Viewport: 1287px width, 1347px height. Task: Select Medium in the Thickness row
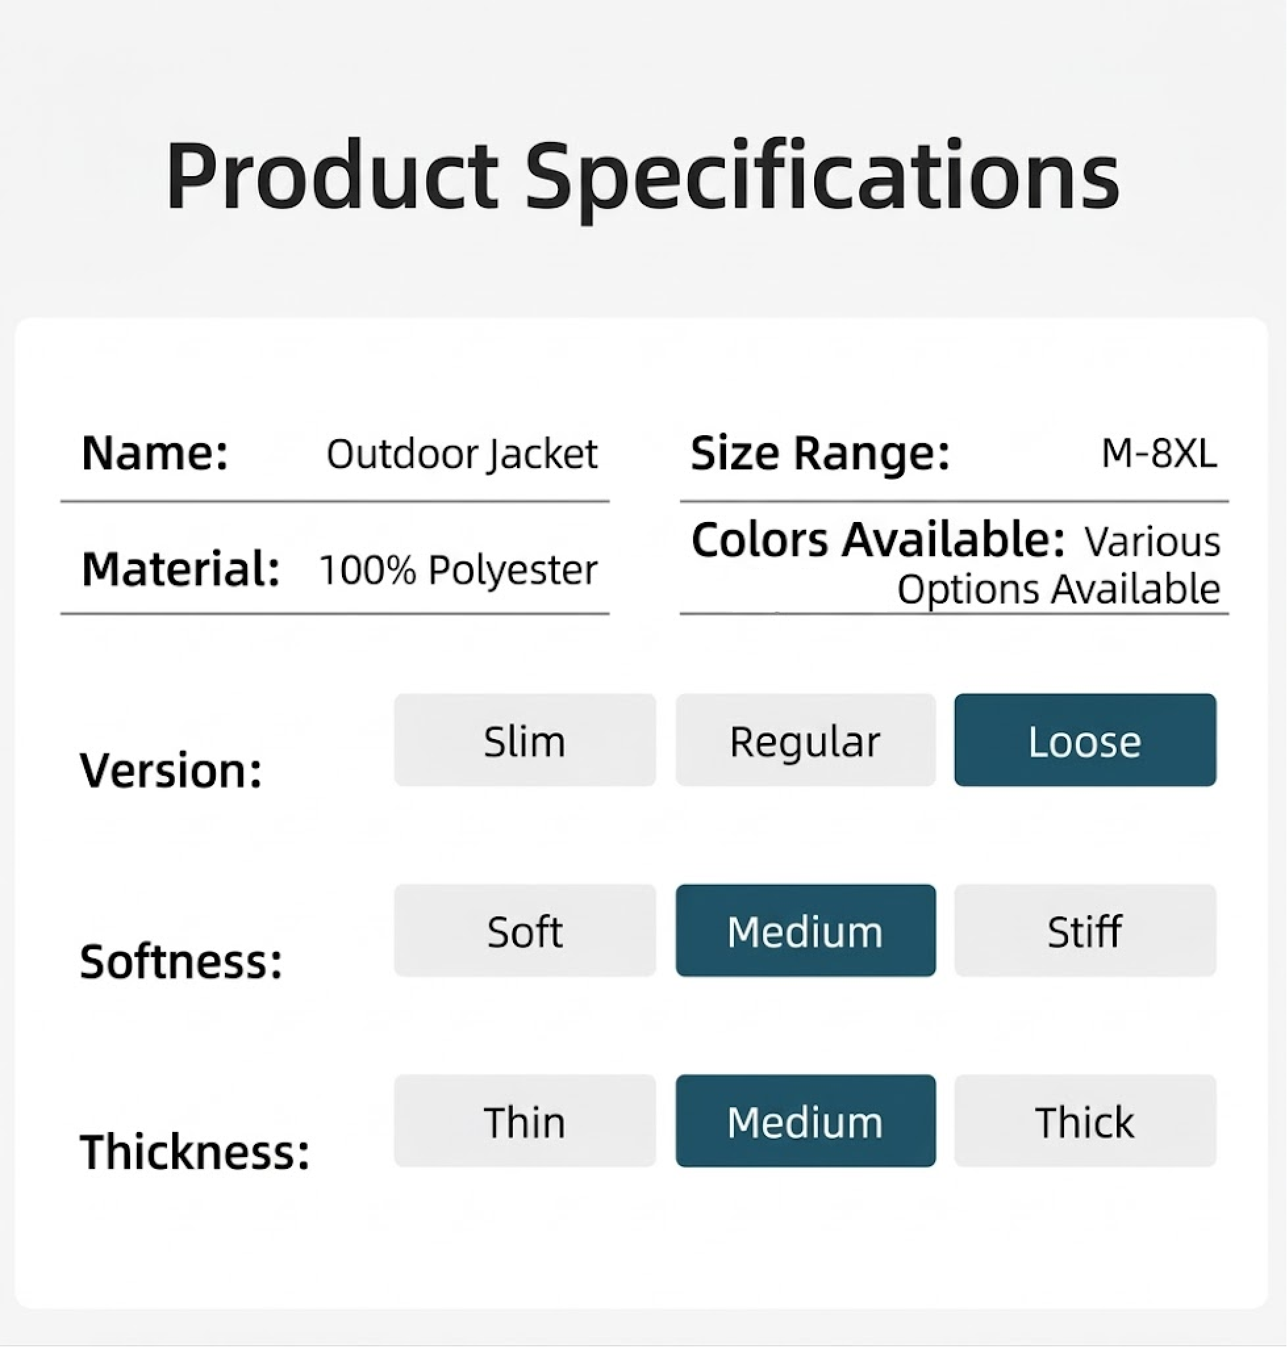point(806,1121)
